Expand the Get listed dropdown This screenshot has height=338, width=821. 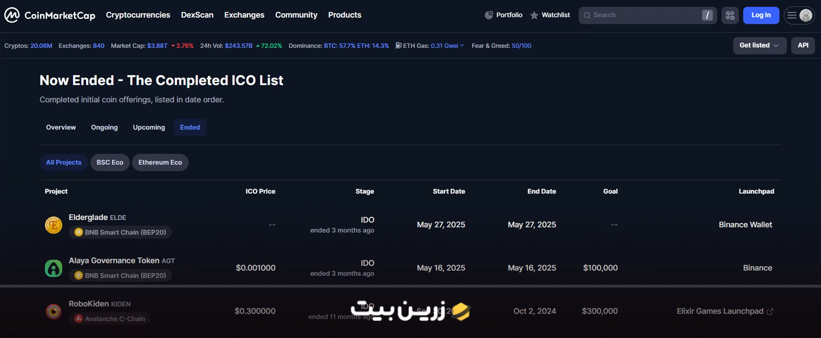click(x=760, y=45)
